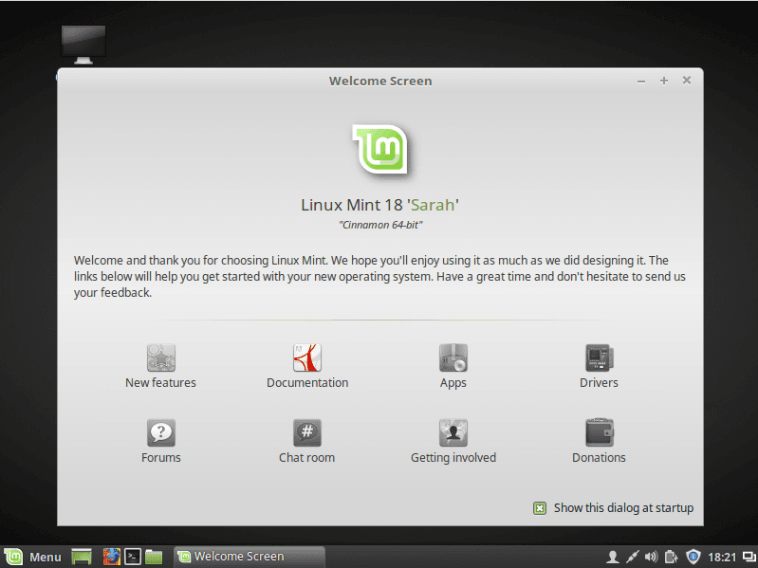Open the Getting involved icon
The height and width of the screenshot is (568, 758).
[453, 432]
